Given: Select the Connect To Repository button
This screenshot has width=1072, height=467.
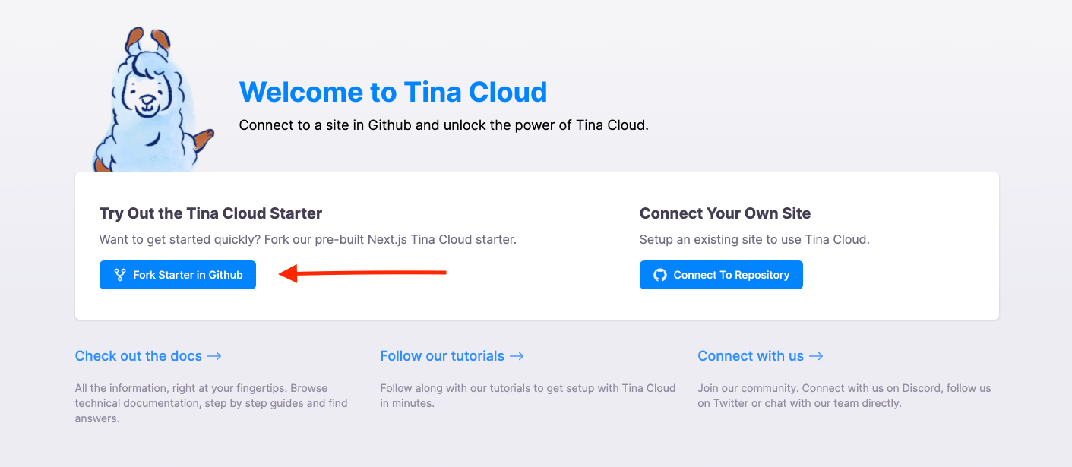Looking at the screenshot, I should [x=721, y=275].
